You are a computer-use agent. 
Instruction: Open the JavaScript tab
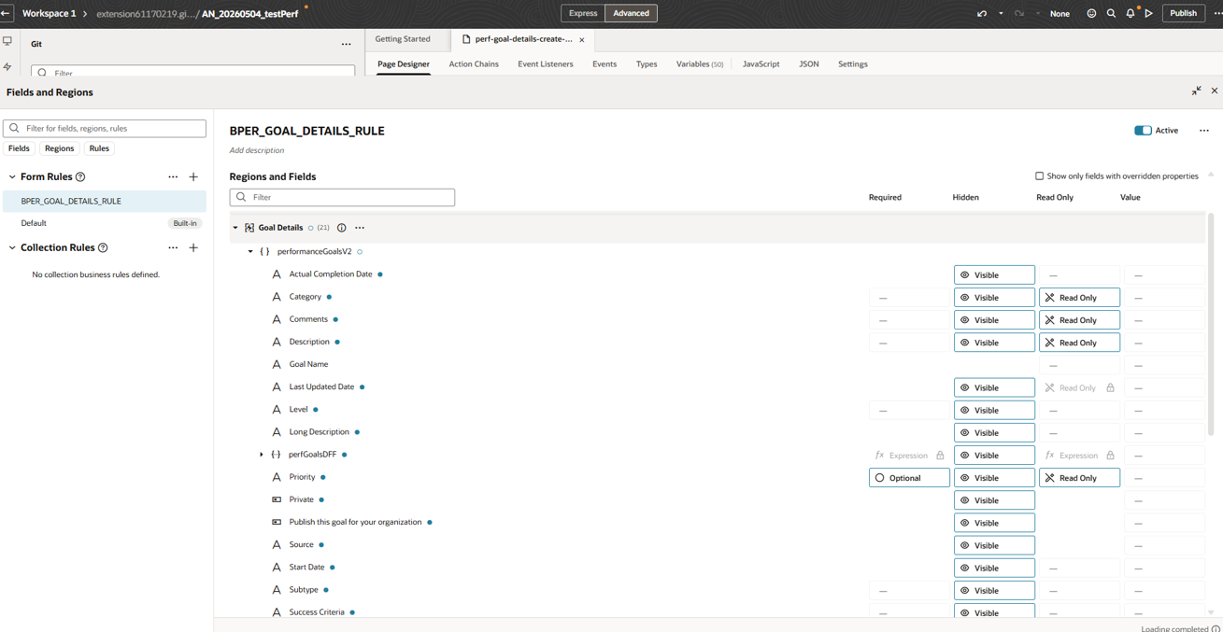[761, 64]
